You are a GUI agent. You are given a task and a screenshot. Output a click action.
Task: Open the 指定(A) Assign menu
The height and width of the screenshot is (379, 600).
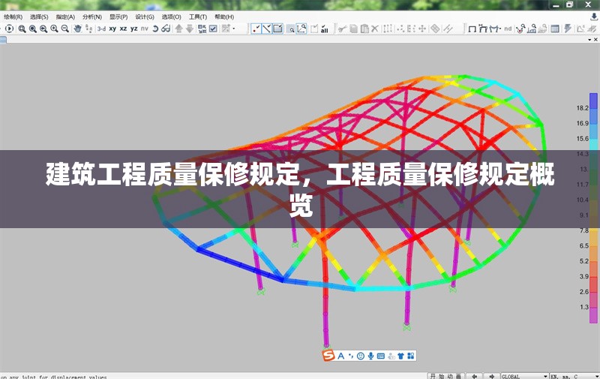coord(65,17)
